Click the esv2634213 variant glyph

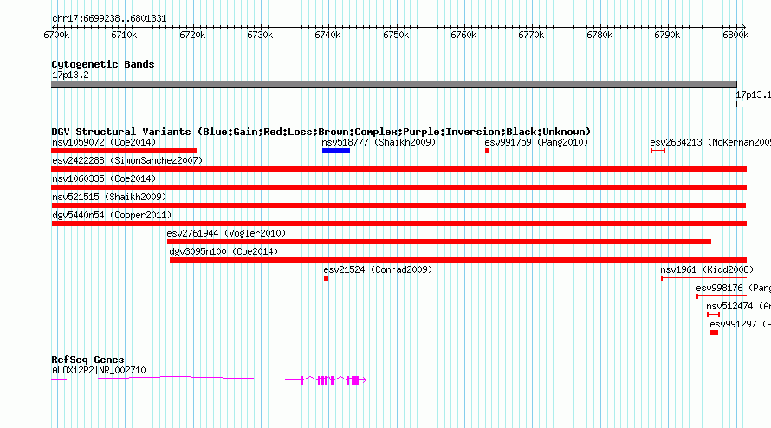658,151
